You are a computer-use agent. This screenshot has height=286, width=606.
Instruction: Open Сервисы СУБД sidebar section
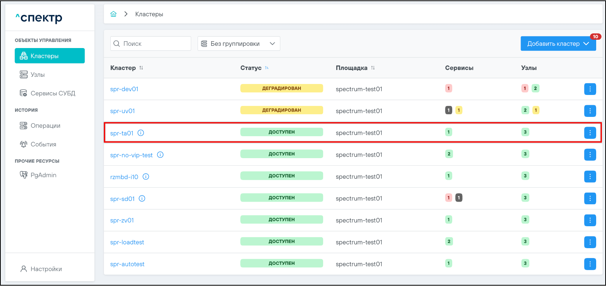(x=53, y=93)
